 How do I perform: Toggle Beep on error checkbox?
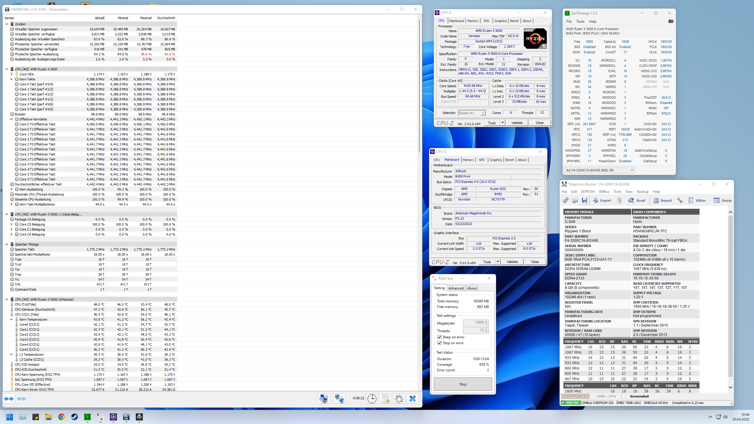(x=439, y=337)
